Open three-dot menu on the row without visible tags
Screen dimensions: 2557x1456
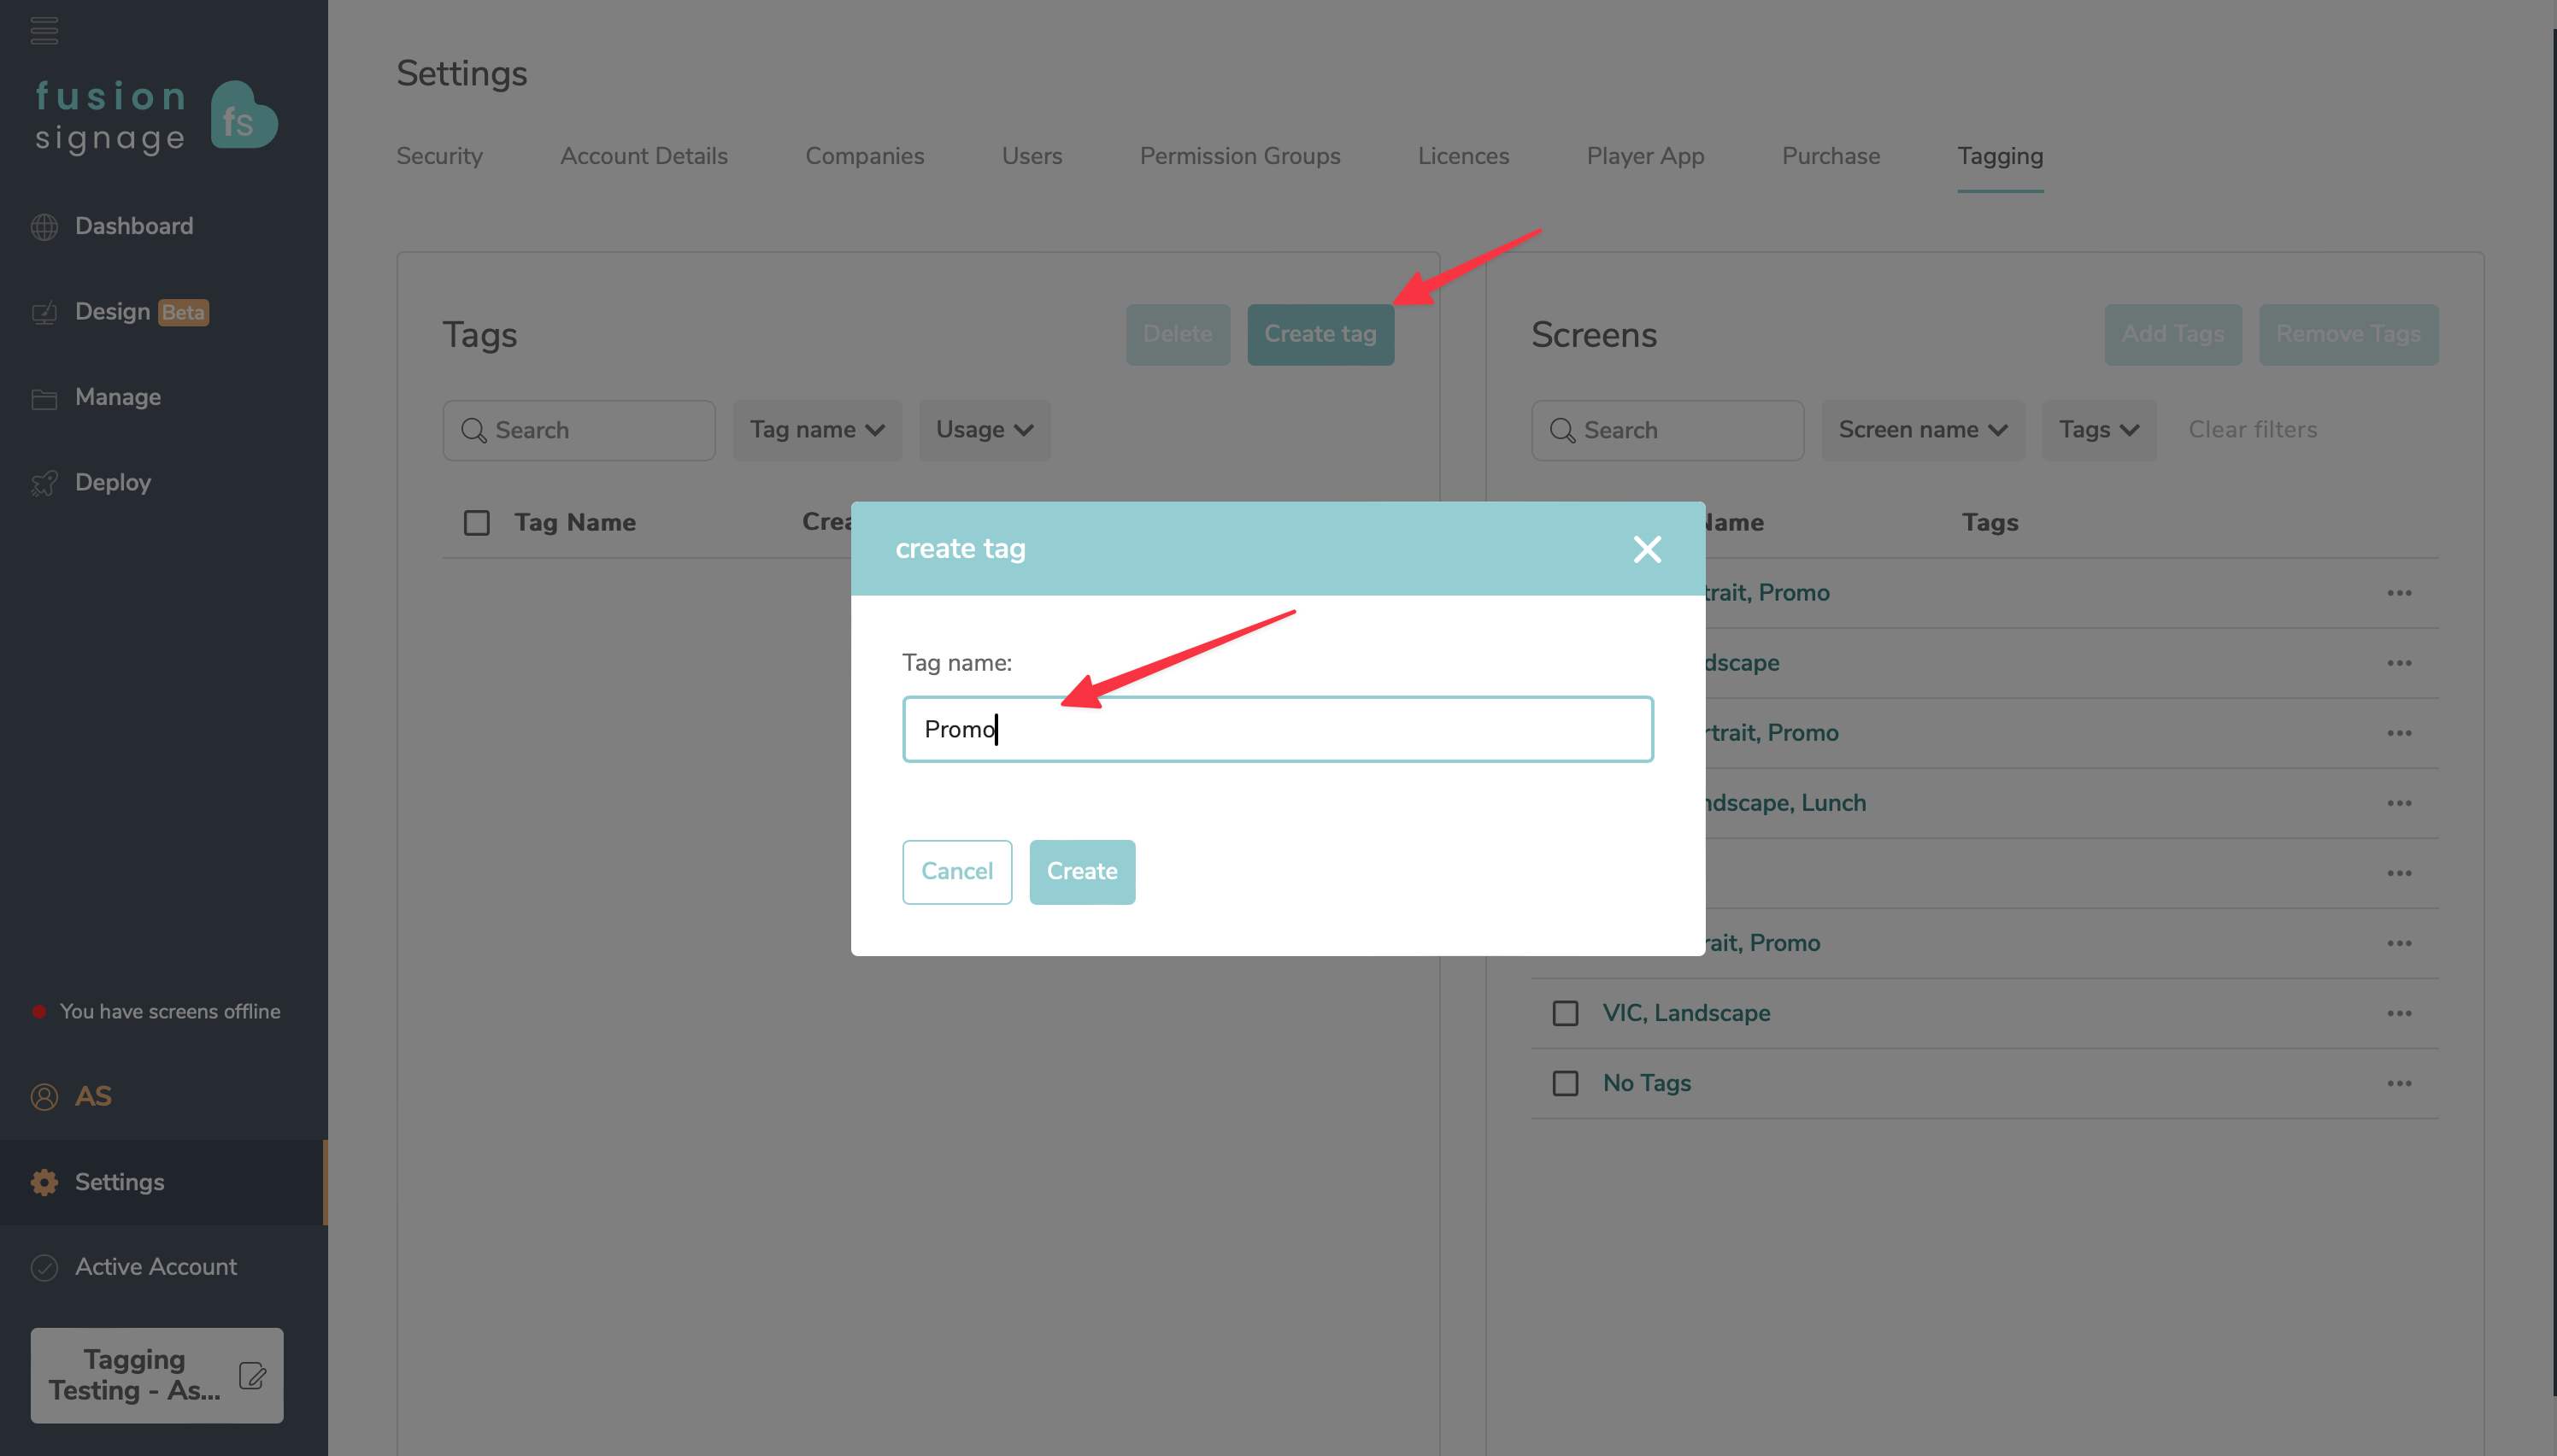2399,873
